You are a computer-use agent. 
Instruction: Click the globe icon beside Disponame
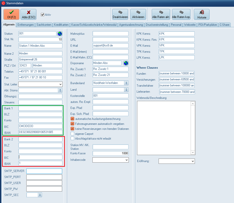click(126, 63)
